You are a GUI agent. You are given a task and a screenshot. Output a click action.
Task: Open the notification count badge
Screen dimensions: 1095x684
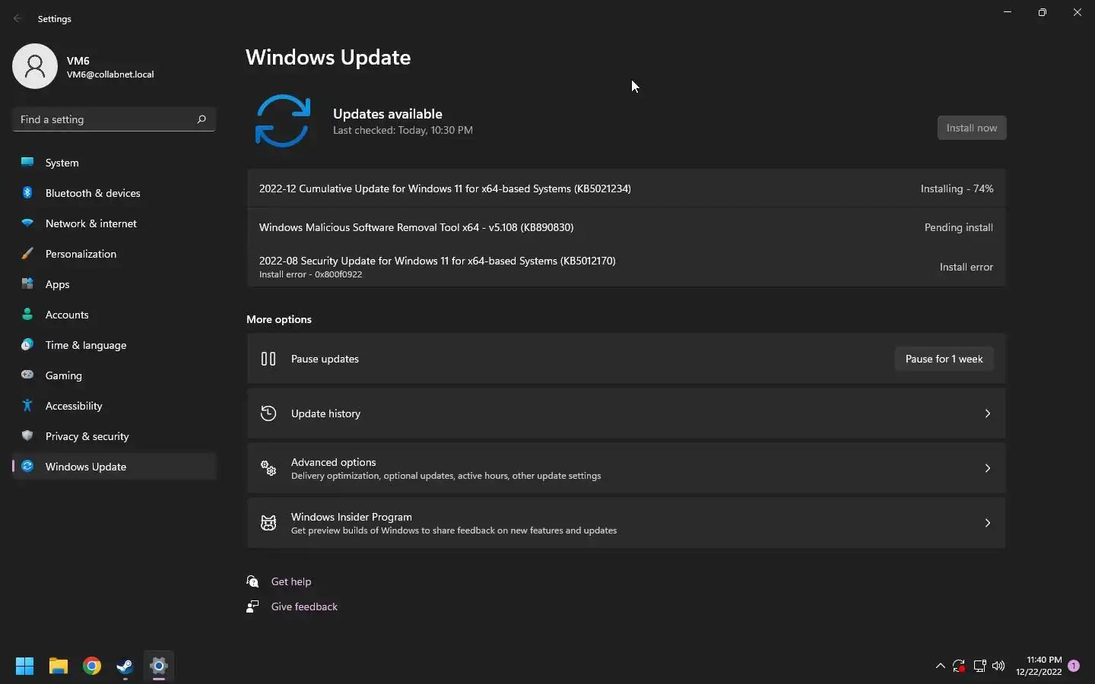[x=1074, y=666]
